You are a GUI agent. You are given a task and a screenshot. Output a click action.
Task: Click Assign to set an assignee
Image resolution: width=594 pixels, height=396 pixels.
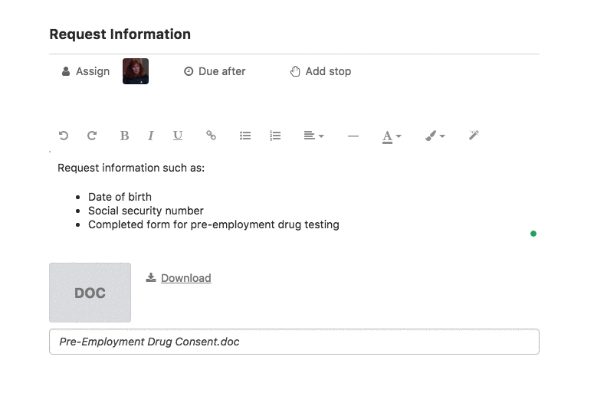click(86, 71)
